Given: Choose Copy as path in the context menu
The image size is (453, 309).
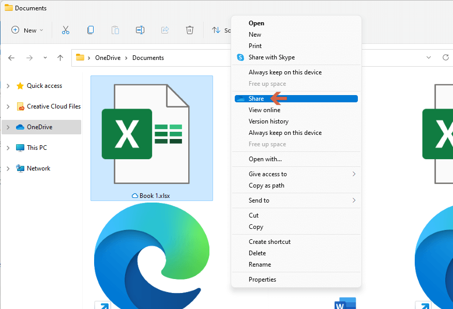Looking at the screenshot, I should (296, 186).
